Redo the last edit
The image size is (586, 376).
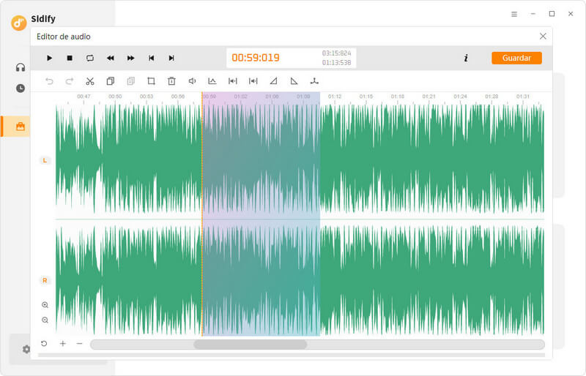[x=70, y=81]
